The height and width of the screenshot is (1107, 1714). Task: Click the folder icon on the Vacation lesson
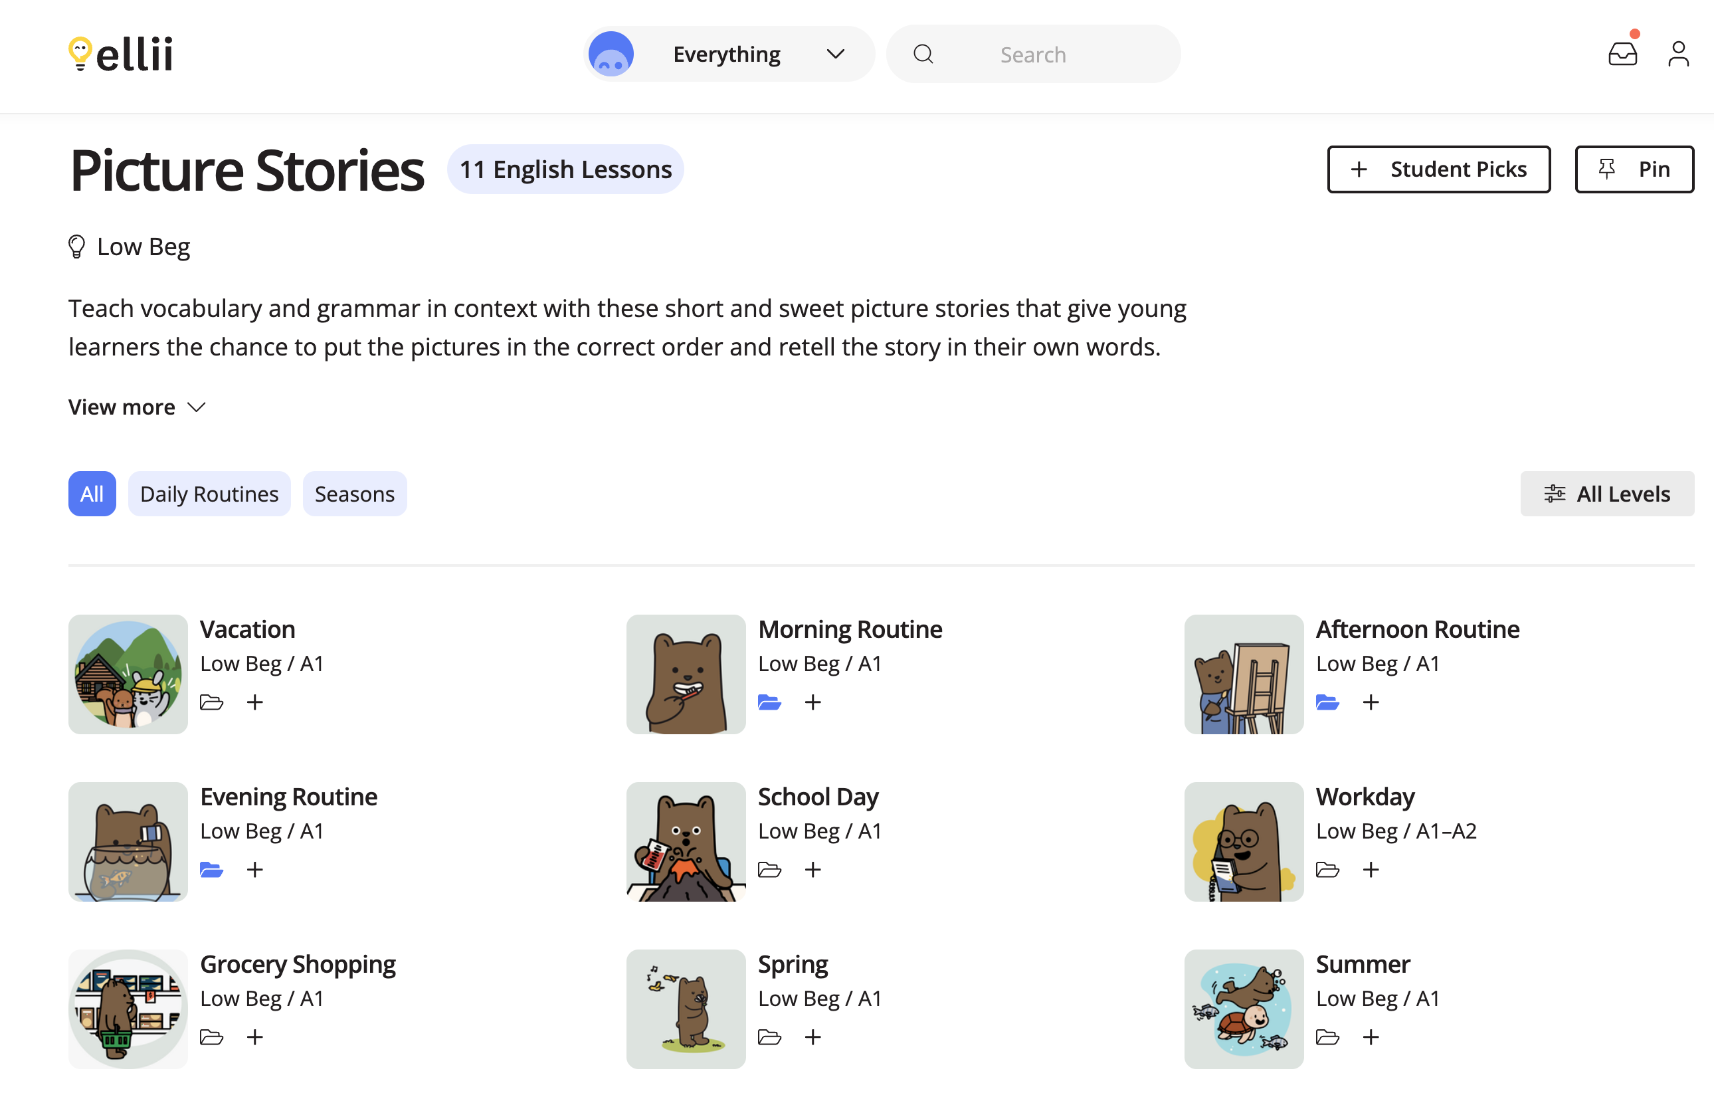click(211, 702)
